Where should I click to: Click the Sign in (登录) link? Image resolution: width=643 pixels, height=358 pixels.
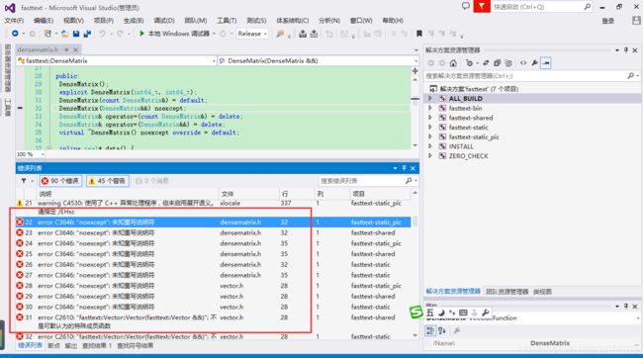click(x=608, y=21)
